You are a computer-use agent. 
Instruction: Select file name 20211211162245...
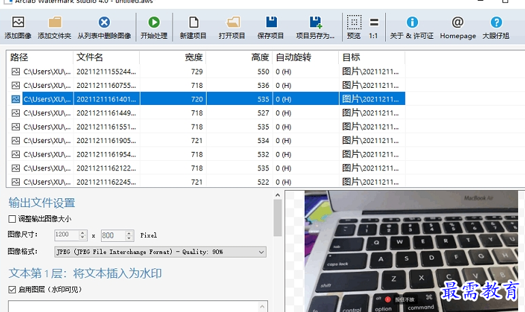106,182
